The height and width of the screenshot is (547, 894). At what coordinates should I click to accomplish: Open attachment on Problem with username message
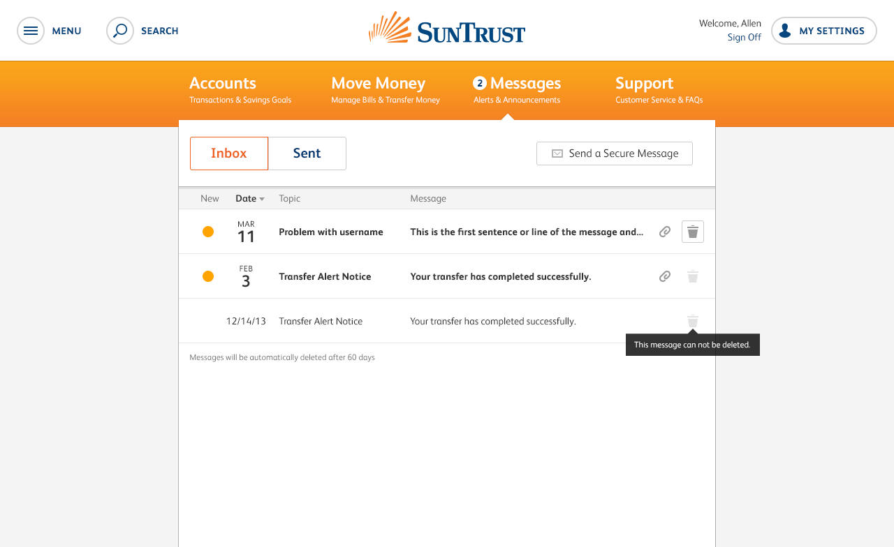click(x=665, y=232)
